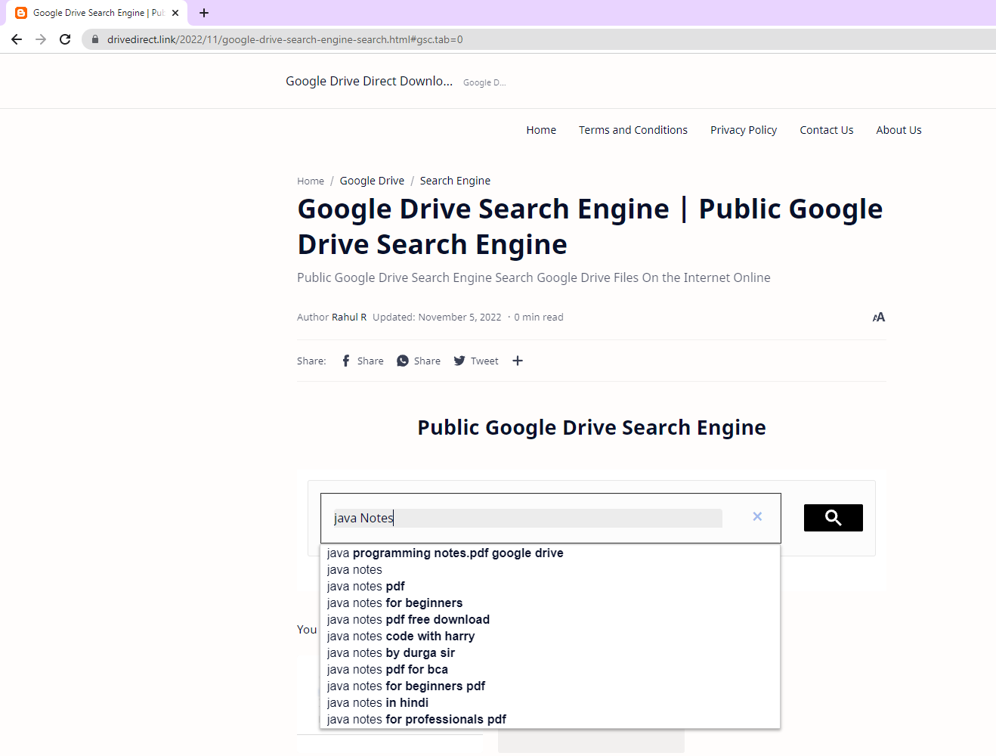The height and width of the screenshot is (756, 996).
Task: Open a new tab with the plus icon
Action: (x=204, y=13)
